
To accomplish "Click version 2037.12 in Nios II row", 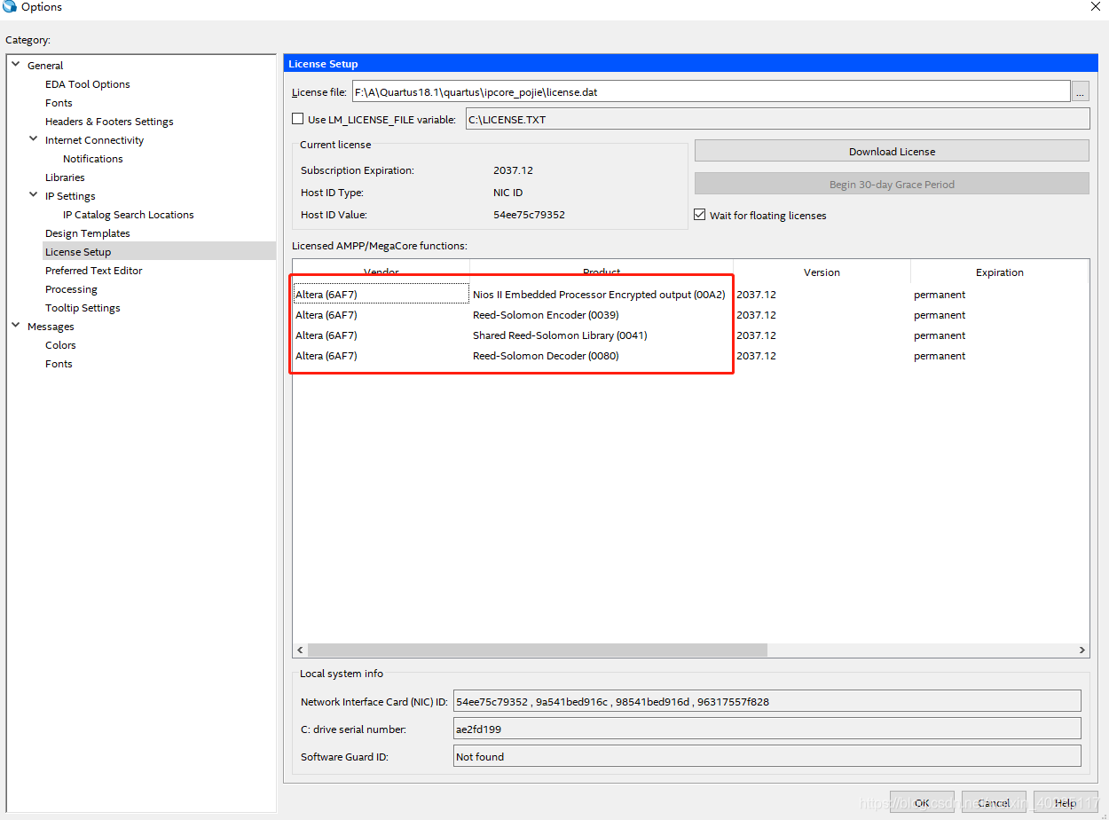I will pyautogui.click(x=756, y=295).
